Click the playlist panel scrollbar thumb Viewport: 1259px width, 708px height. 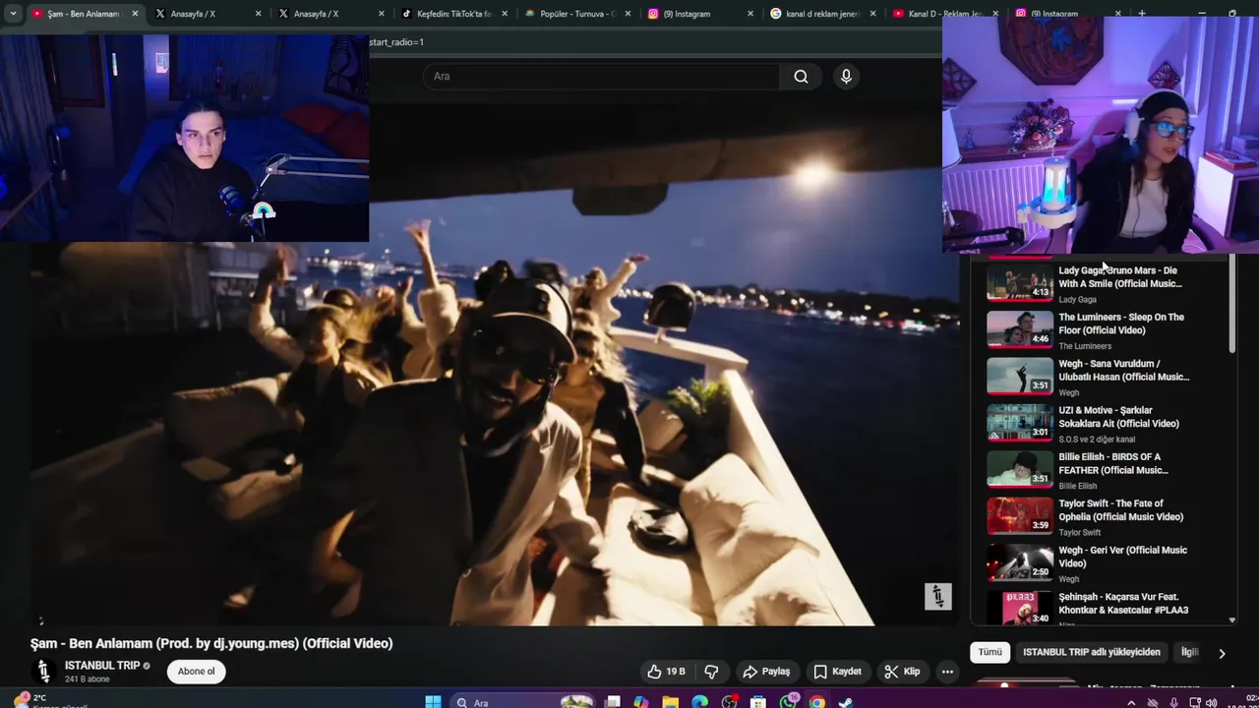coord(1232,303)
